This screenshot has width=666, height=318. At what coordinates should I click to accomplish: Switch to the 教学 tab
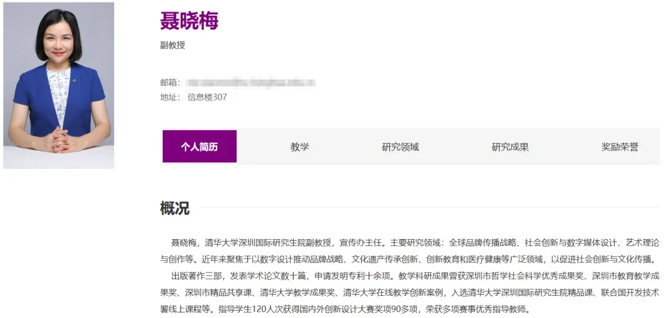[300, 147]
